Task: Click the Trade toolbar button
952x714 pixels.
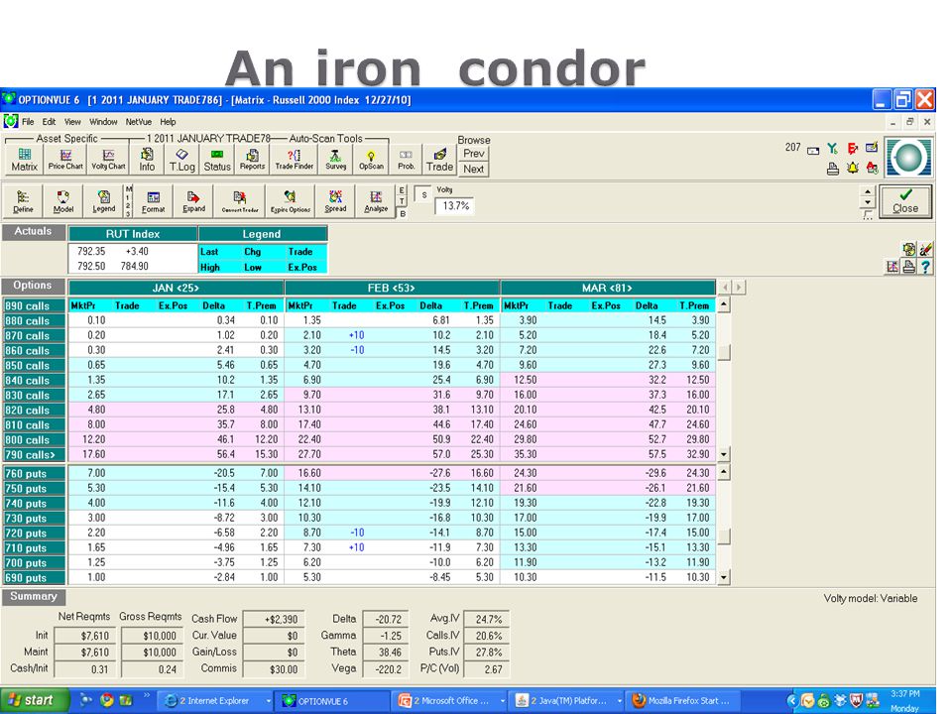Action: (x=439, y=160)
